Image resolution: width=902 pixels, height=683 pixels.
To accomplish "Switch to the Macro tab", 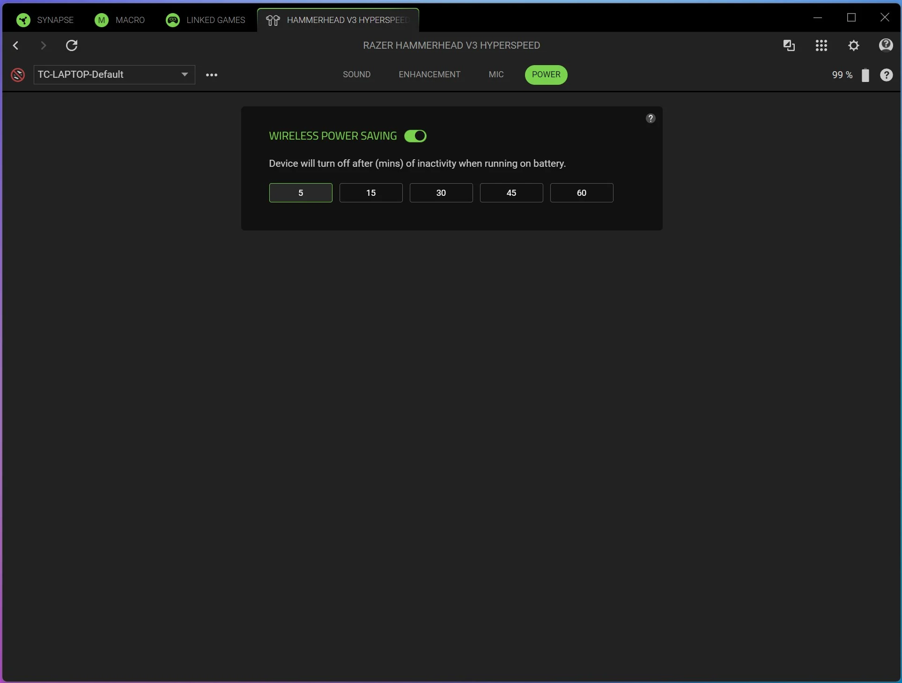I will pos(120,20).
